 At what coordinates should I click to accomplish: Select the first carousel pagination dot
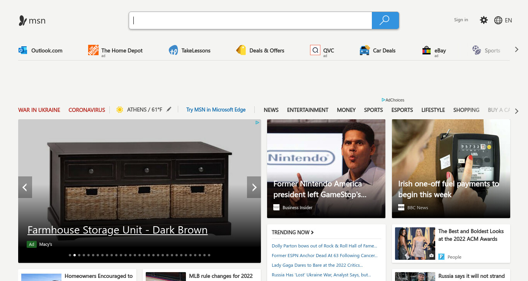click(70, 255)
